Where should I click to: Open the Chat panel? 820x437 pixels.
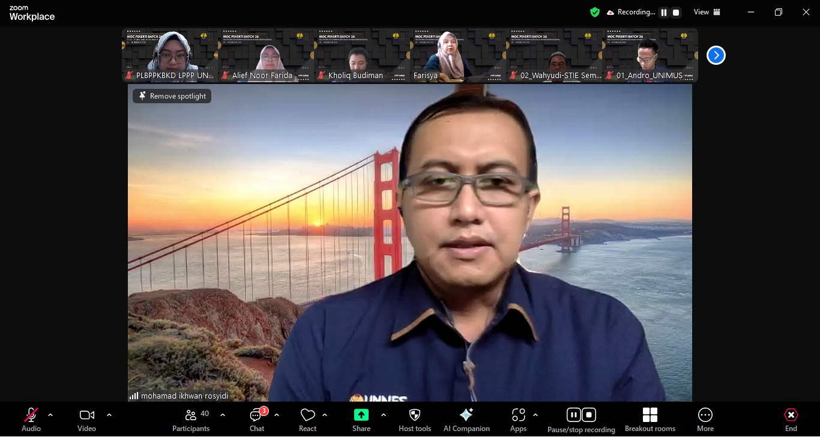[x=257, y=420]
